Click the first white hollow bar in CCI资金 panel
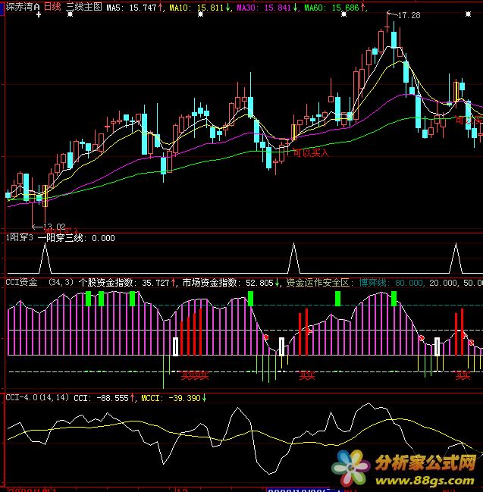Screen dimensions: 483x492 (x=175, y=346)
